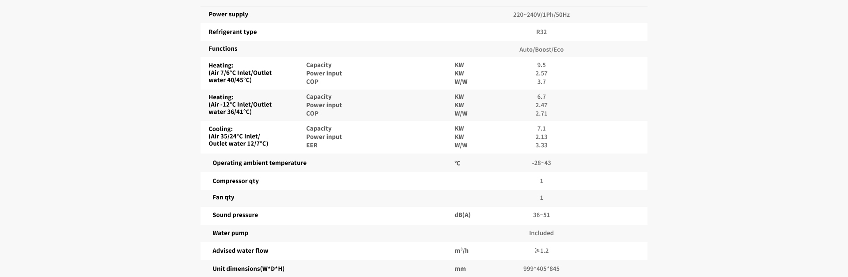Image resolution: width=848 pixels, height=277 pixels.
Task: Click the Air -12°C heating condition label
Action: tap(240, 105)
